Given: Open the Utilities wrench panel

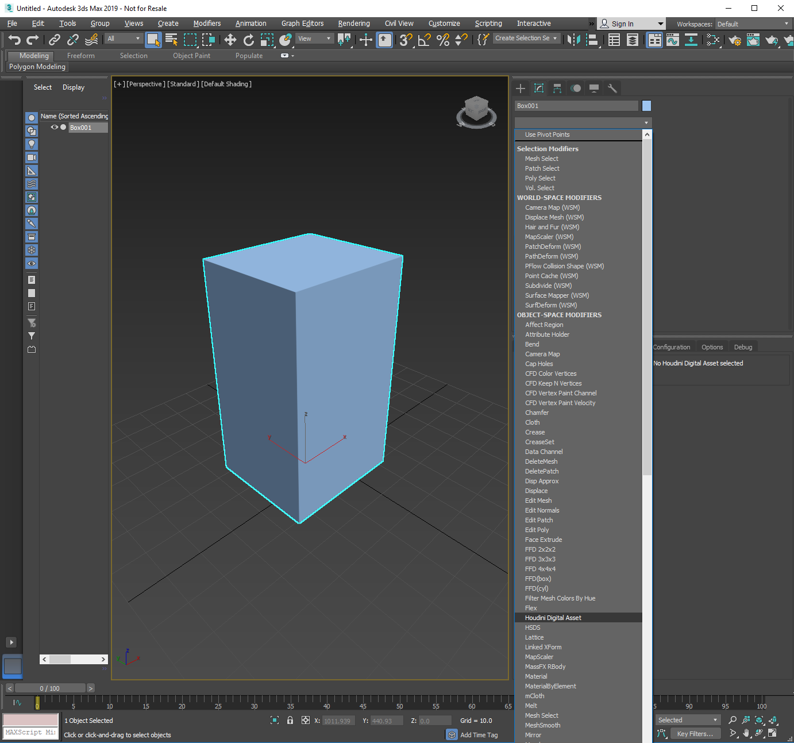Looking at the screenshot, I should 612,88.
